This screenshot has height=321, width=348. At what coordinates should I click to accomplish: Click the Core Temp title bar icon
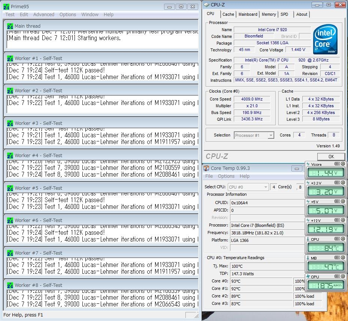(x=206, y=168)
